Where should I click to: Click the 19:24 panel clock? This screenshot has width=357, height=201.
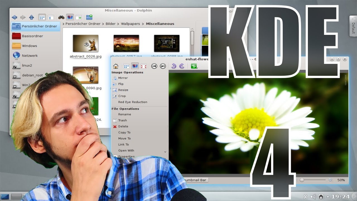coord(341,197)
